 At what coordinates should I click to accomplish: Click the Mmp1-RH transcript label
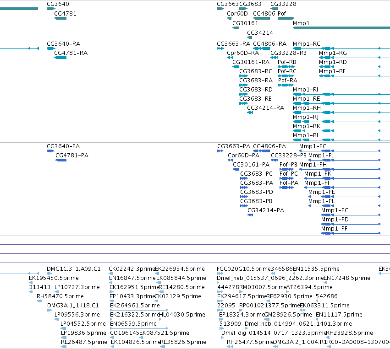pos(307,108)
